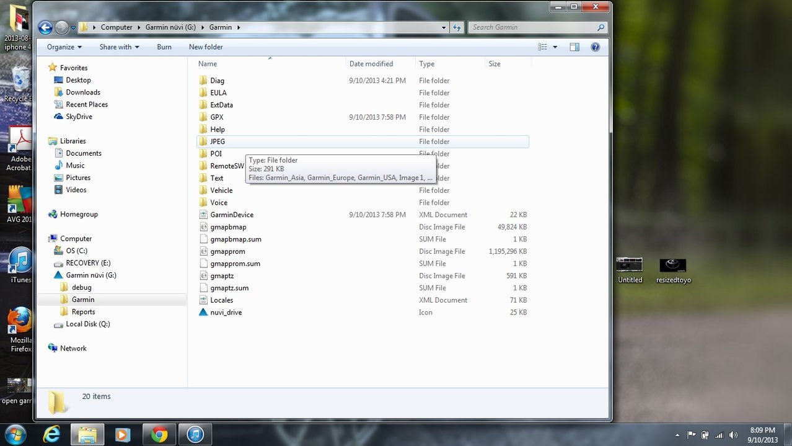Select Garmin nüvi (G:) in the tree
Screen dimensions: 792x446
(91, 275)
